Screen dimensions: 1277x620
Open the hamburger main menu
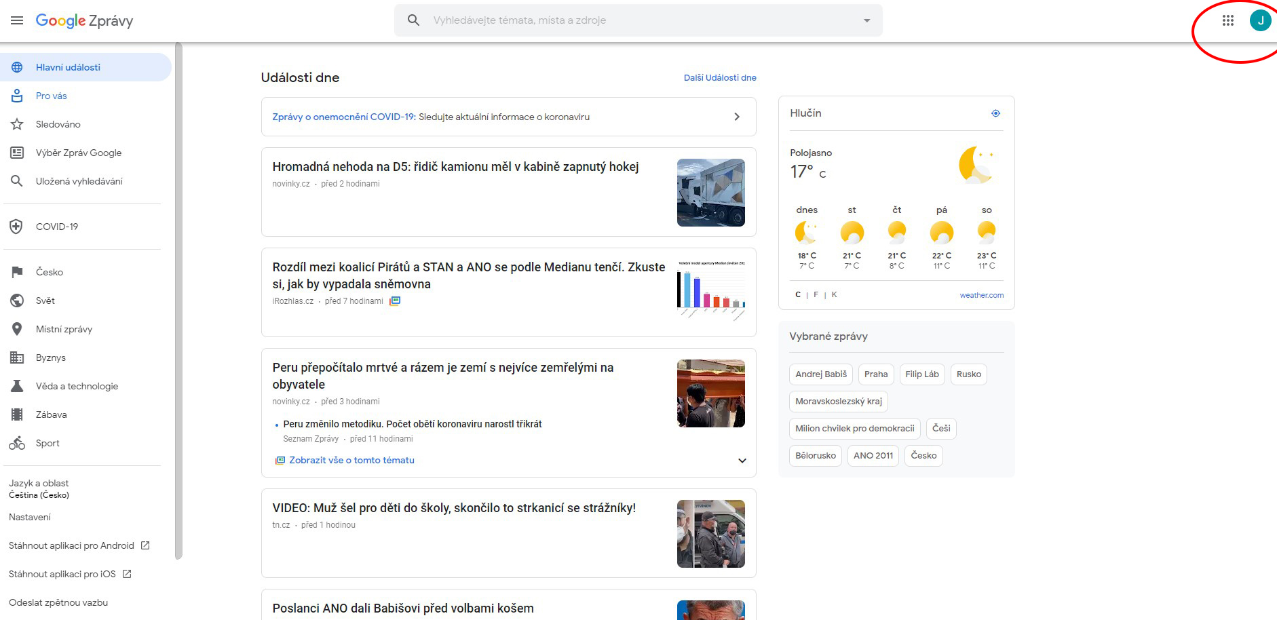pos(17,20)
